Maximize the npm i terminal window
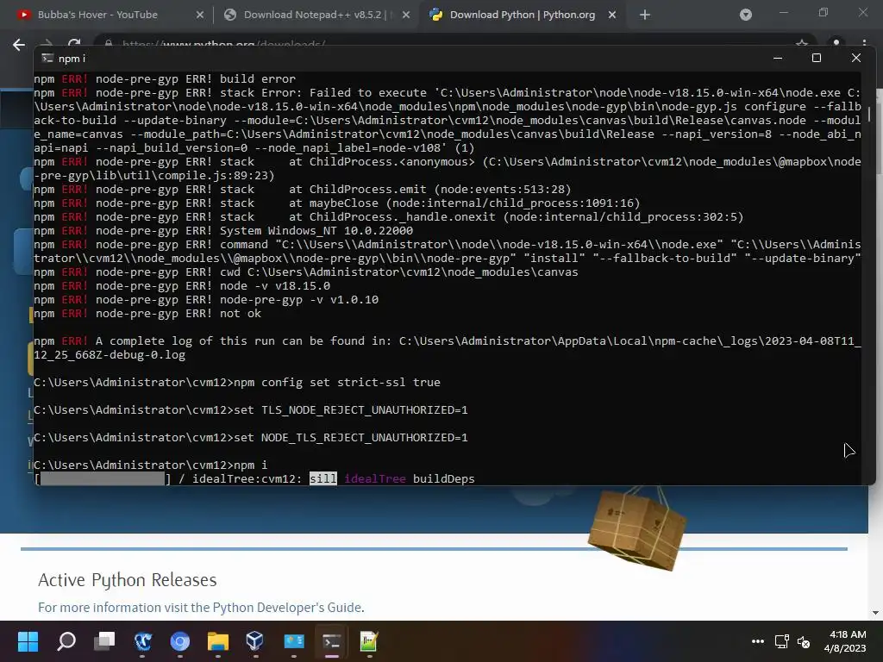Viewport: 883px width, 662px height. click(x=817, y=58)
